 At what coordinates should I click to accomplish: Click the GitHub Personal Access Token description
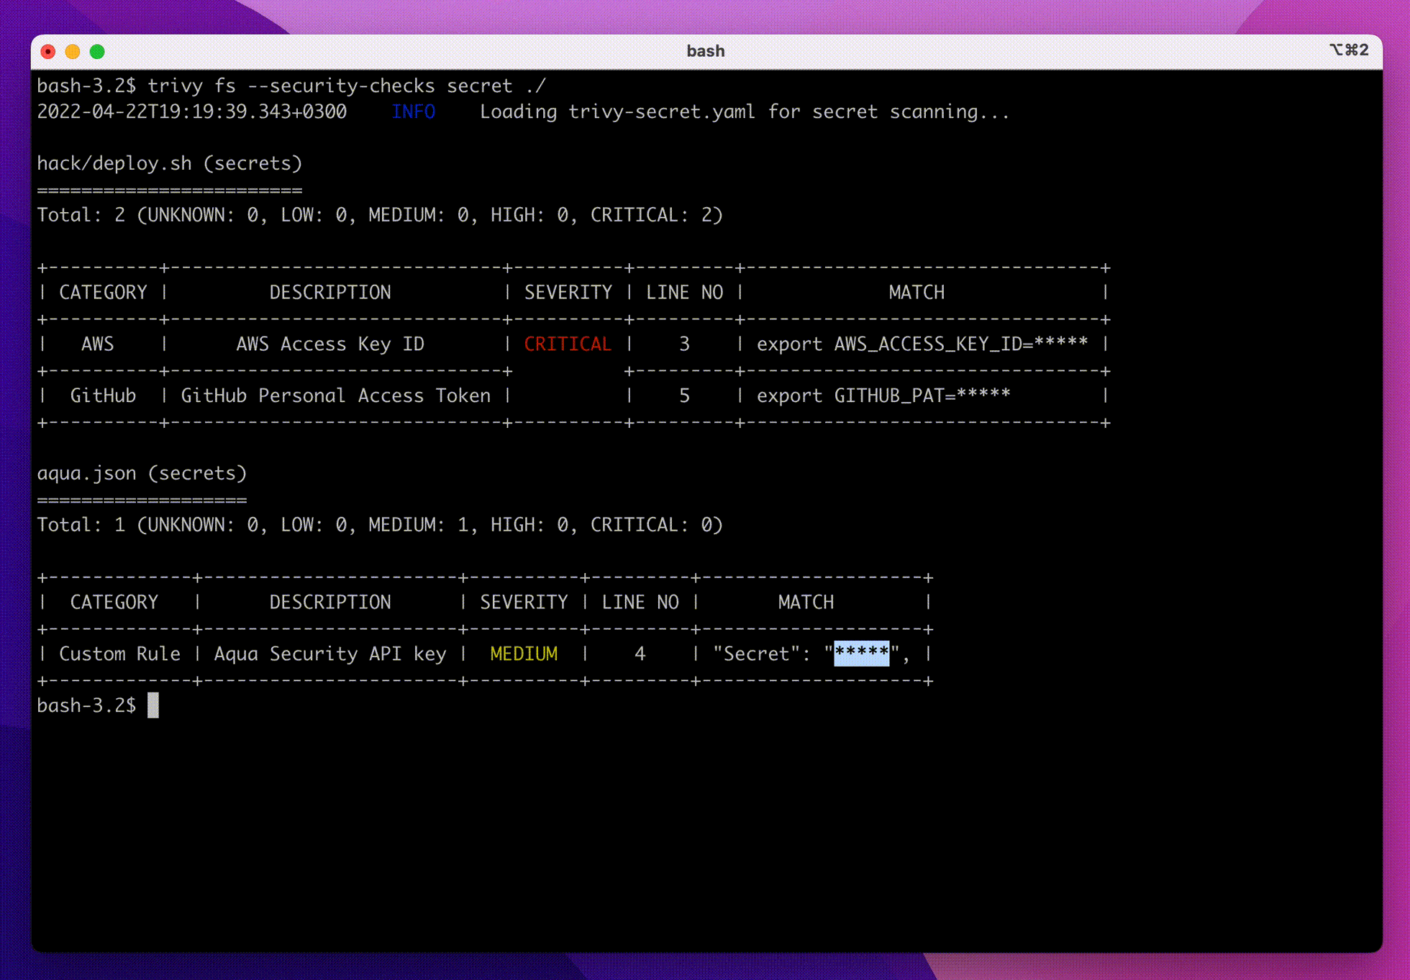point(336,396)
